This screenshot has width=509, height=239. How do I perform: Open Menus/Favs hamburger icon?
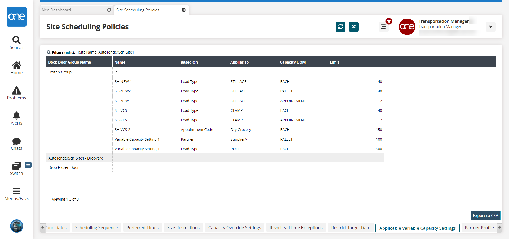[x=16, y=191]
